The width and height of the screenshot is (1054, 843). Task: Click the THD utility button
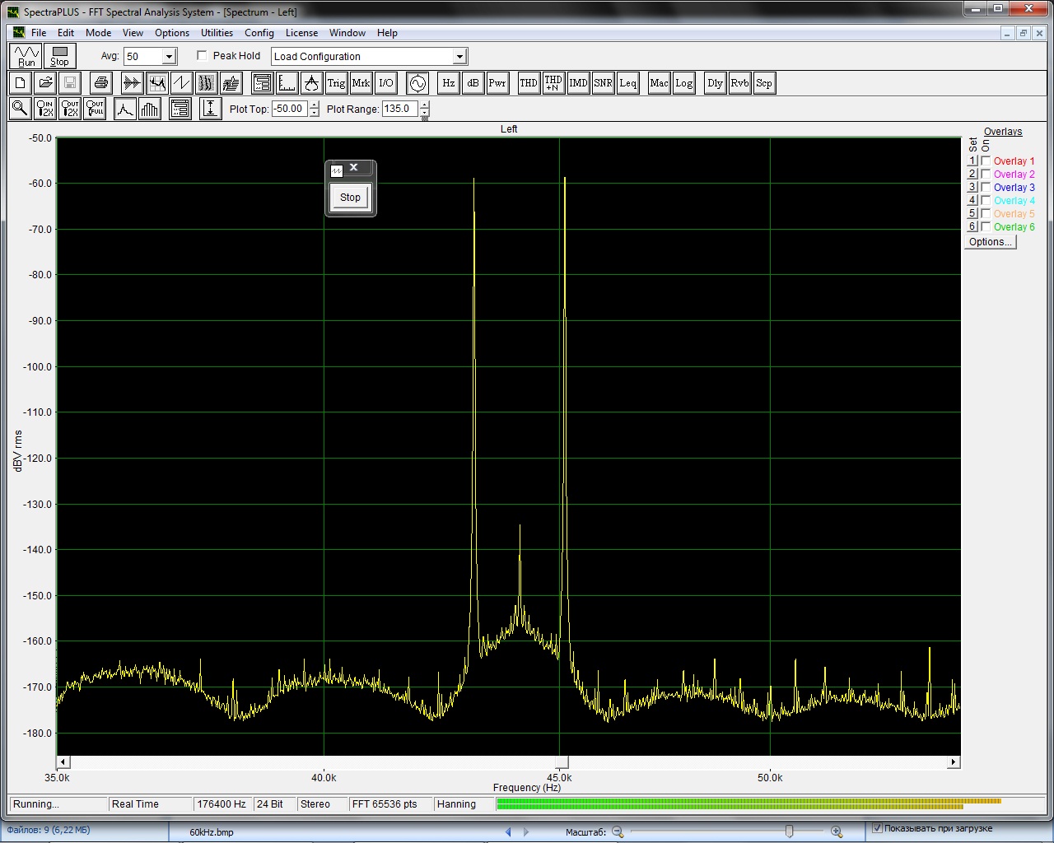click(x=529, y=83)
